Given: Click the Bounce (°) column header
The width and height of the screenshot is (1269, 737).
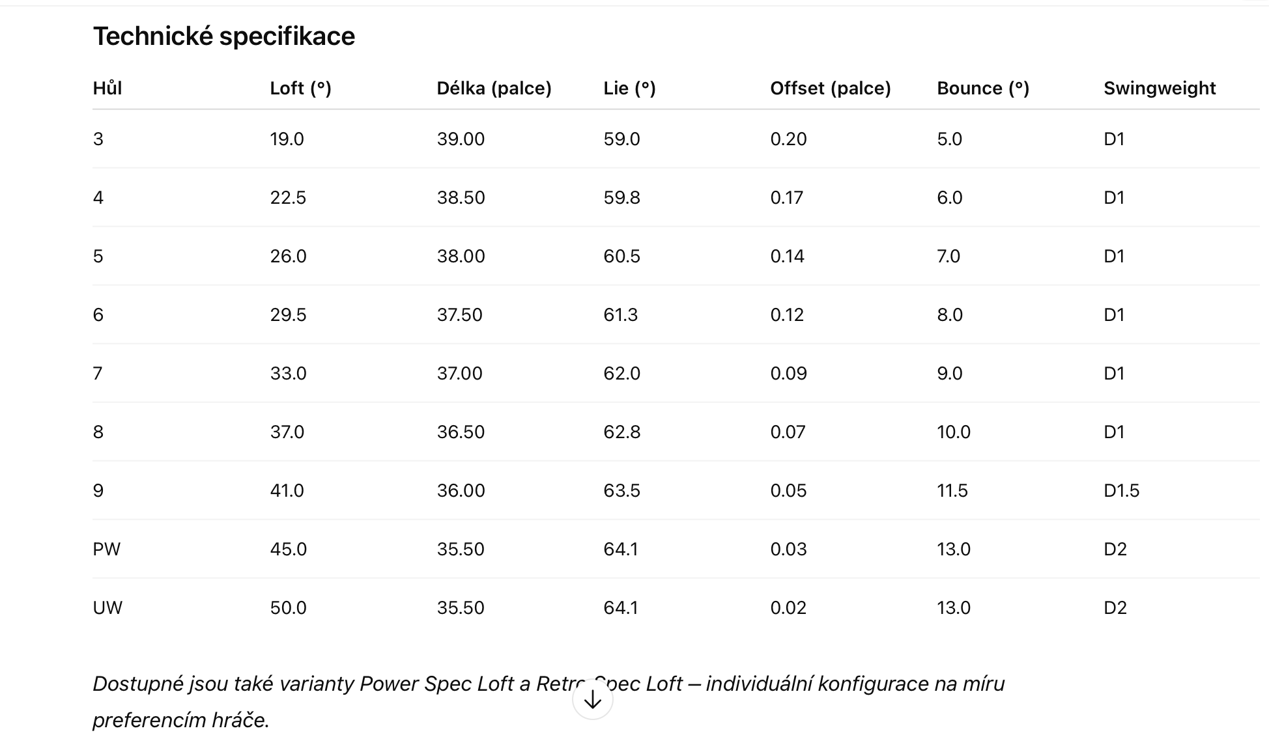Looking at the screenshot, I should pos(983,88).
